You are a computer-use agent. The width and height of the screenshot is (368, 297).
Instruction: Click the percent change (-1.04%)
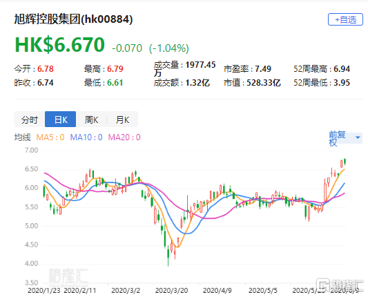click(169, 48)
